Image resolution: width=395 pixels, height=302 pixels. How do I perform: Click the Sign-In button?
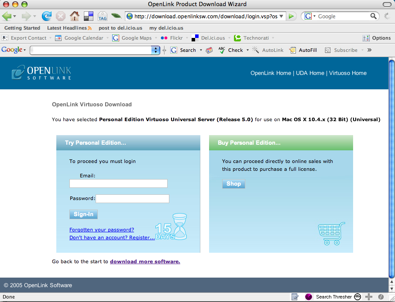83,214
